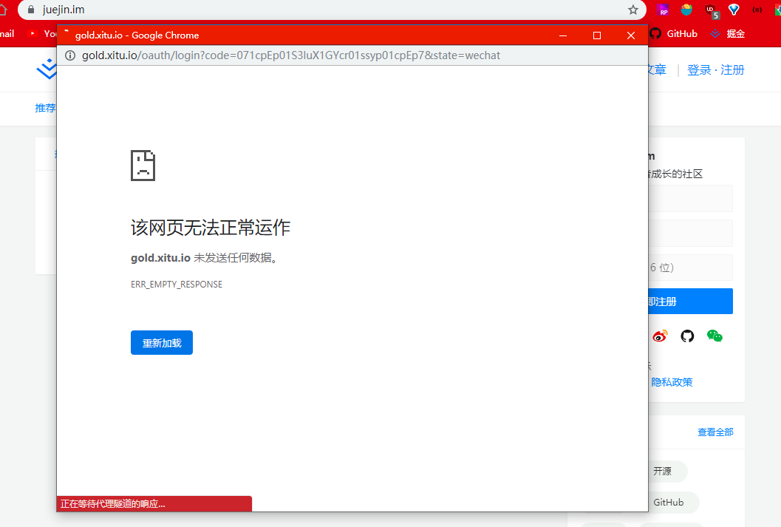Open the 隐私政策 privacy policy link
The image size is (781, 527).
coord(672,382)
